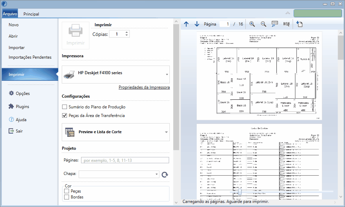Go to next page with down arrow

point(197,24)
